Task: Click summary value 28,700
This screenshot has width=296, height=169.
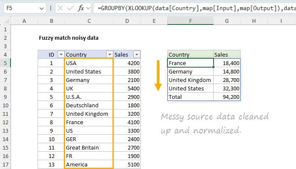Action: [227, 80]
